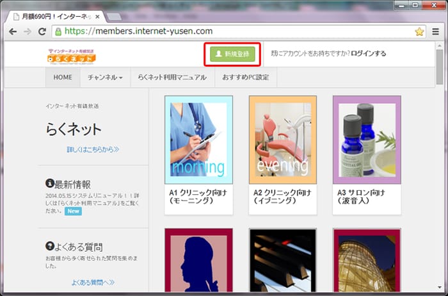Click the info icon beside 最新情報

(x=50, y=183)
